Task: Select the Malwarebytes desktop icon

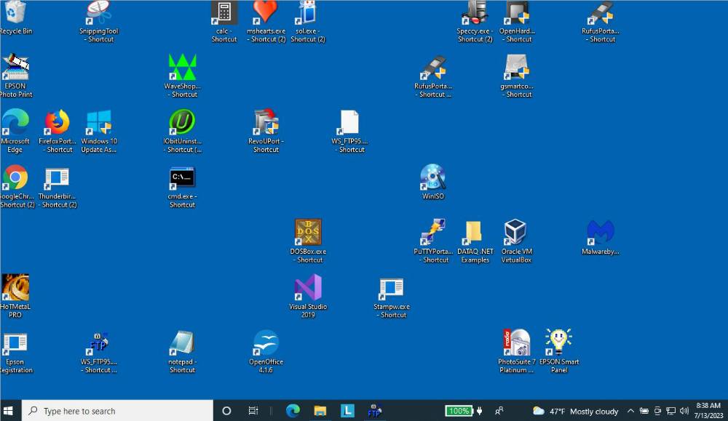Action: (x=601, y=237)
